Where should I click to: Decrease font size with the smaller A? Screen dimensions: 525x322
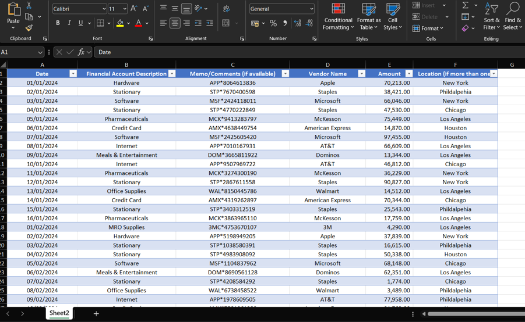pos(145,9)
